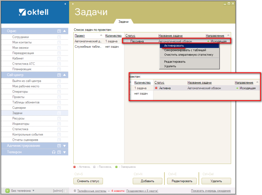
Task: Choose Редактировать in context menu
Action: (x=190, y=62)
